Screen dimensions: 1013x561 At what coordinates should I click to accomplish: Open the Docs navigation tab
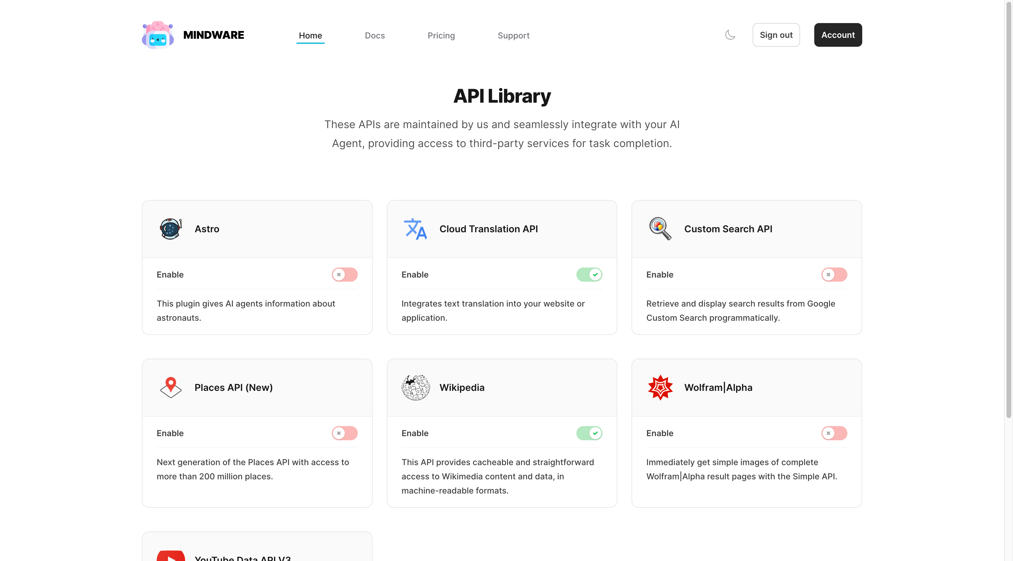point(374,35)
